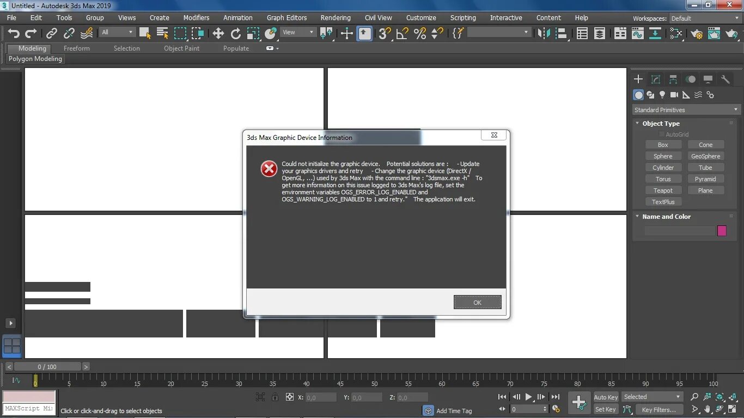This screenshot has height=418, width=744.
Task: Click the Cylinder object button
Action: click(x=663, y=168)
